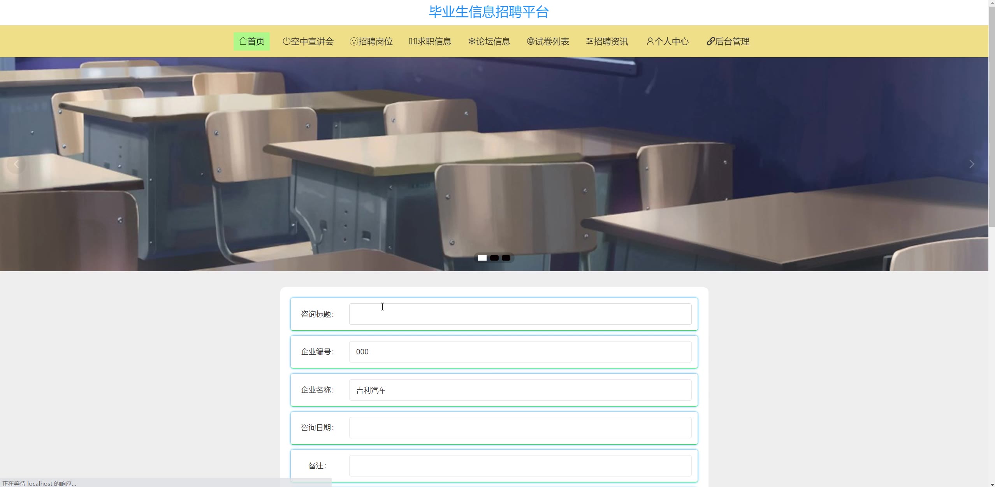Focus the 备注 input field
Viewport: 995px width, 487px height.
pos(520,466)
